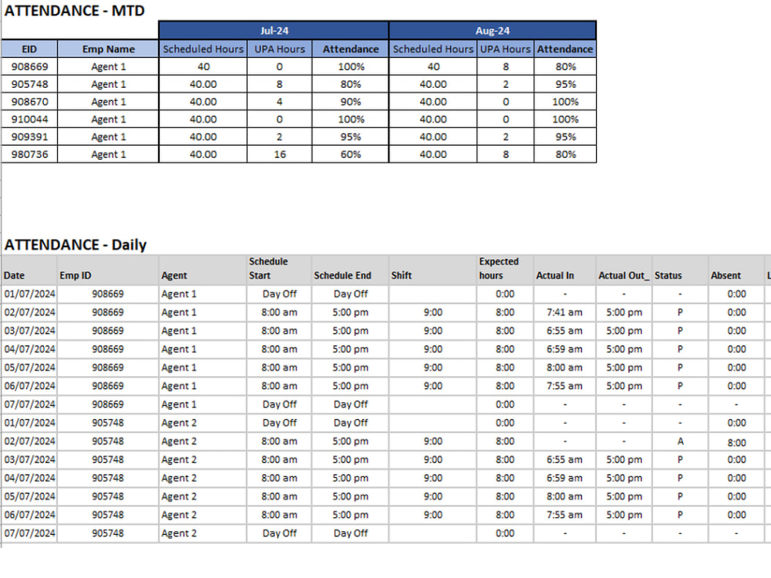Select Jul-24 UPA Hours 4 cell

(x=279, y=102)
